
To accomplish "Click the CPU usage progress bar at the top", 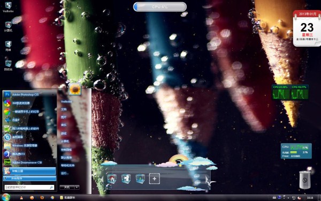I will pos(159,7).
